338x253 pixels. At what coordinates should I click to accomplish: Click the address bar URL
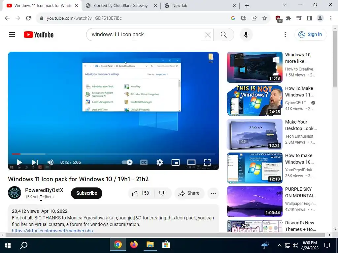click(x=84, y=18)
